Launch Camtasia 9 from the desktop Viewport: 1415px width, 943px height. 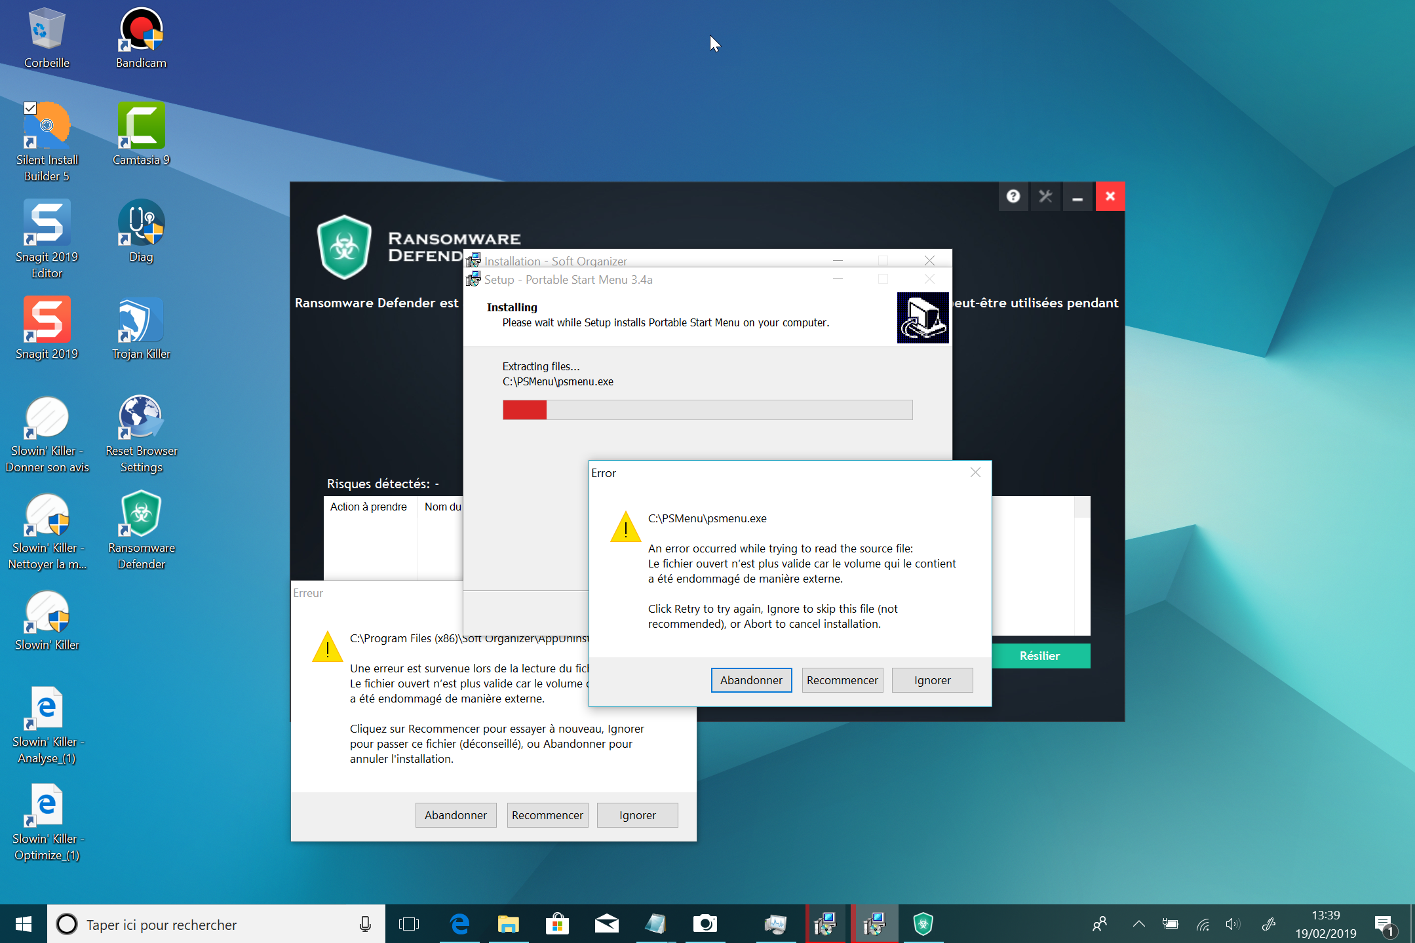141,134
